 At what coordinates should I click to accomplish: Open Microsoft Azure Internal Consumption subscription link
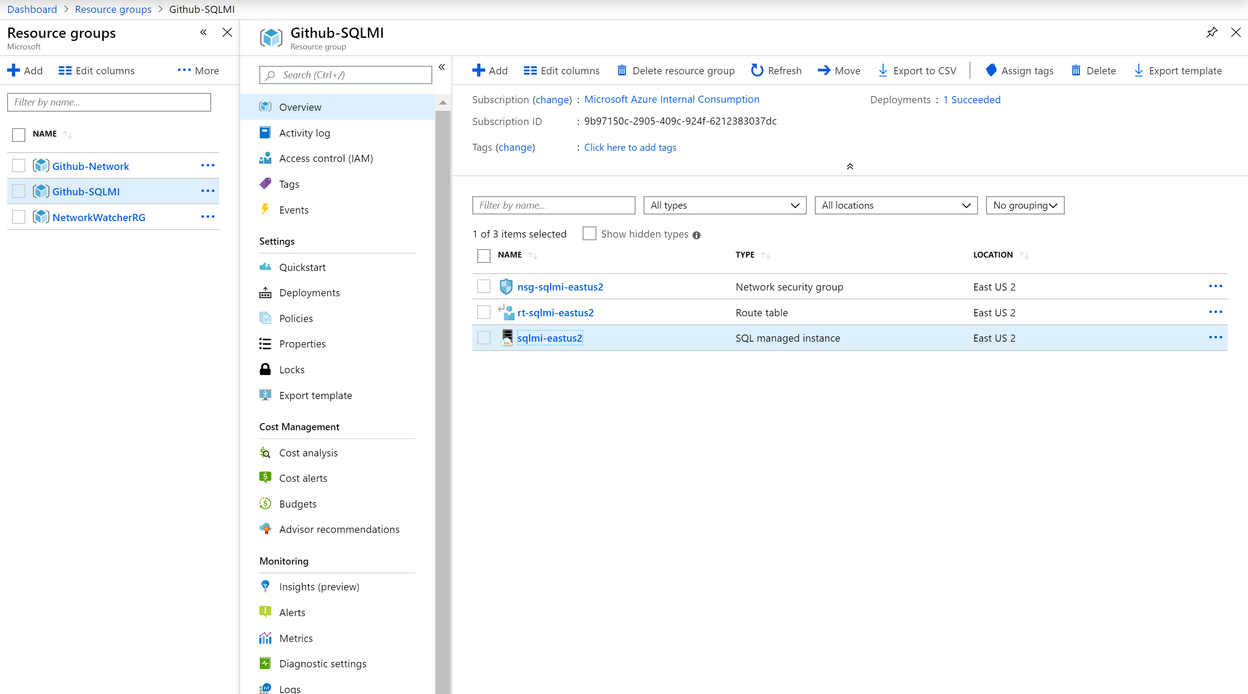coord(672,99)
